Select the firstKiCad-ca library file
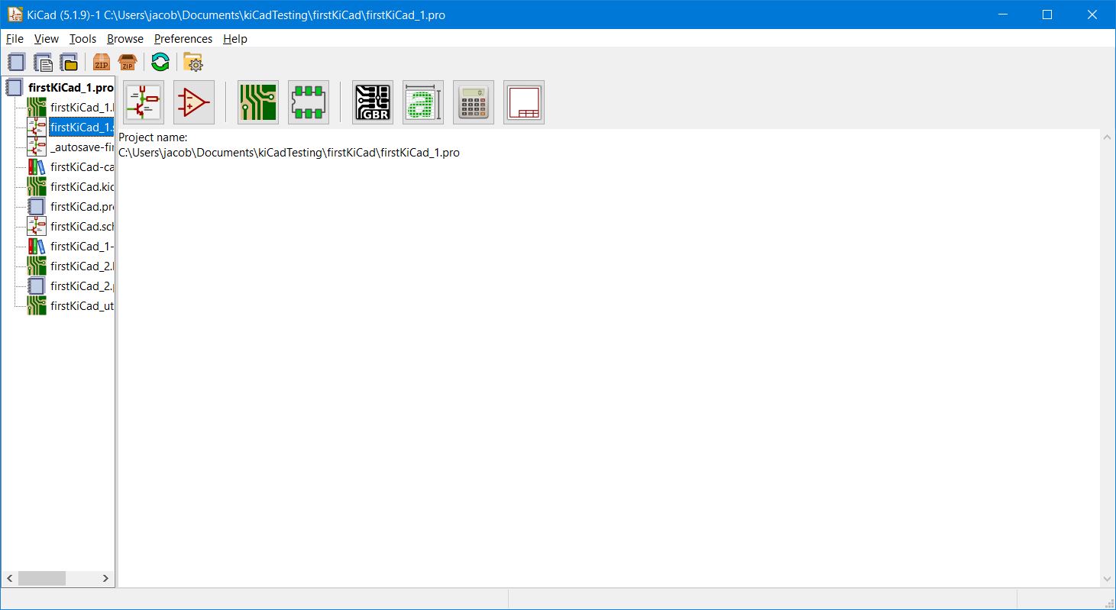Screen dimensions: 1116x610 pos(82,166)
